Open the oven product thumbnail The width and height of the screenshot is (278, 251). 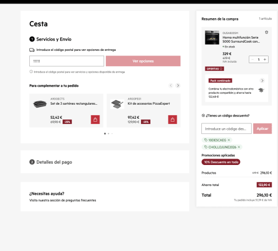[212, 37]
